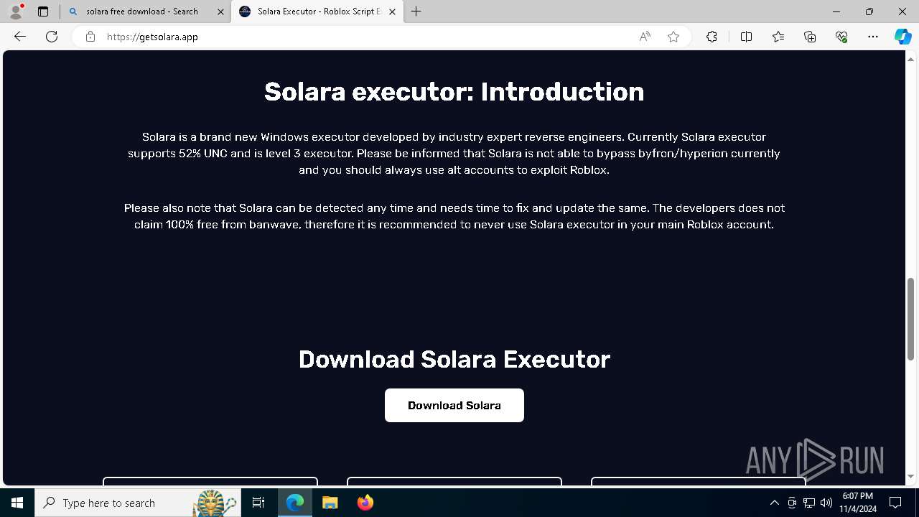919x517 pixels.
Task: Add page to favorites star
Action: pos(673,37)
